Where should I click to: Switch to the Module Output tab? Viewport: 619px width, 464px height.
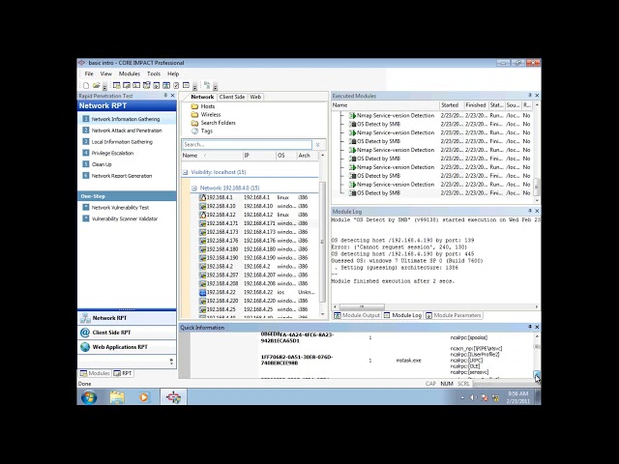357,315
